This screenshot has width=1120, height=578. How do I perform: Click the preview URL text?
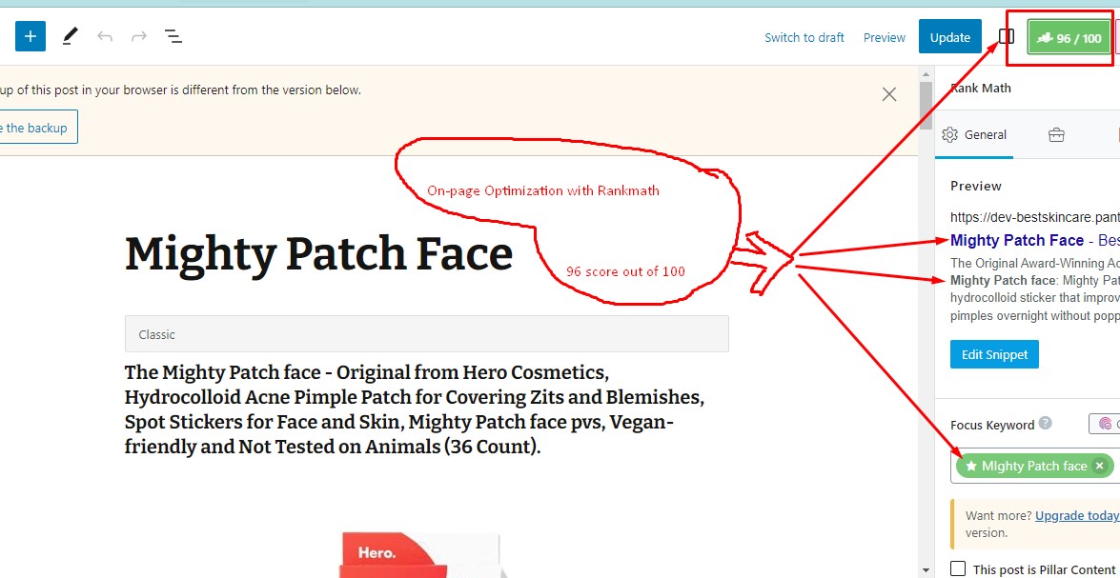(1034, 217)
